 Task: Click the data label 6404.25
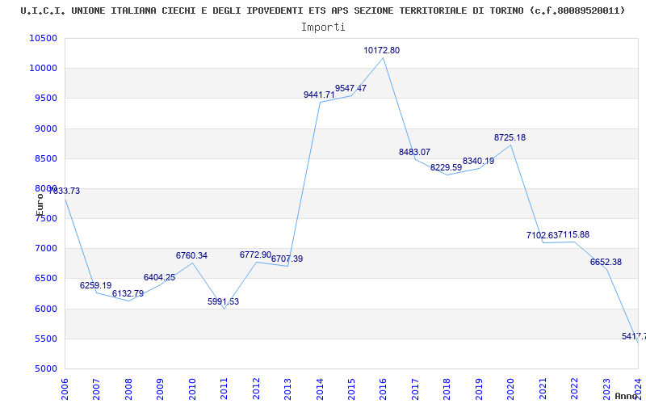[x=159, y=277]
